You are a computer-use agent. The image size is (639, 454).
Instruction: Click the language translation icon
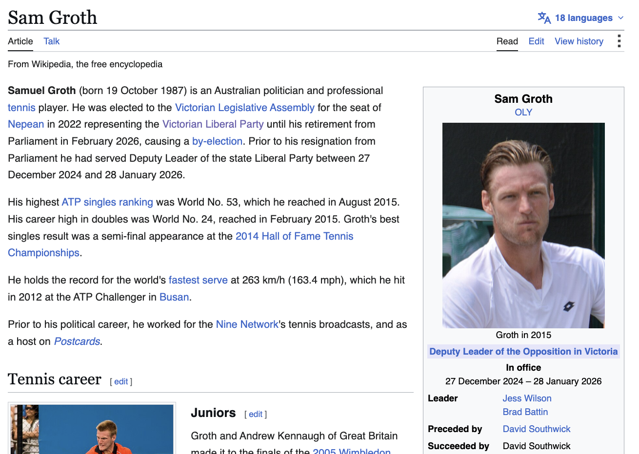[544, 18]
